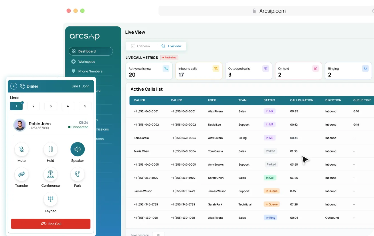Click the arcsip logo
374x236 pixels.
85,36
